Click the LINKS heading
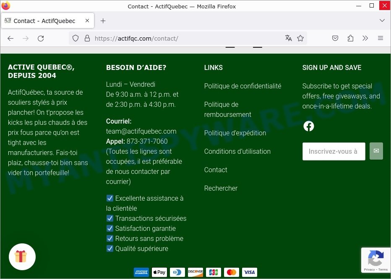Screen dimensions: 391x279 [x=214, y=67]
